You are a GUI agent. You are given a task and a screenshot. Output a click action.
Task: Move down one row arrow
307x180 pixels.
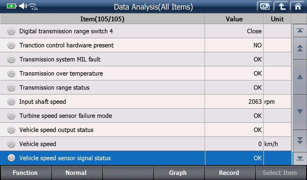(x=300, y=112)
